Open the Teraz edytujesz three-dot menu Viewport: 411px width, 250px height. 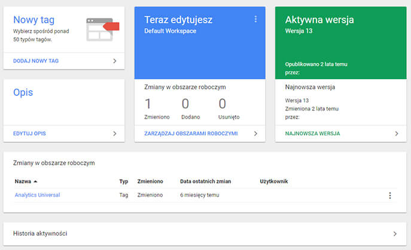coord(255,19)
